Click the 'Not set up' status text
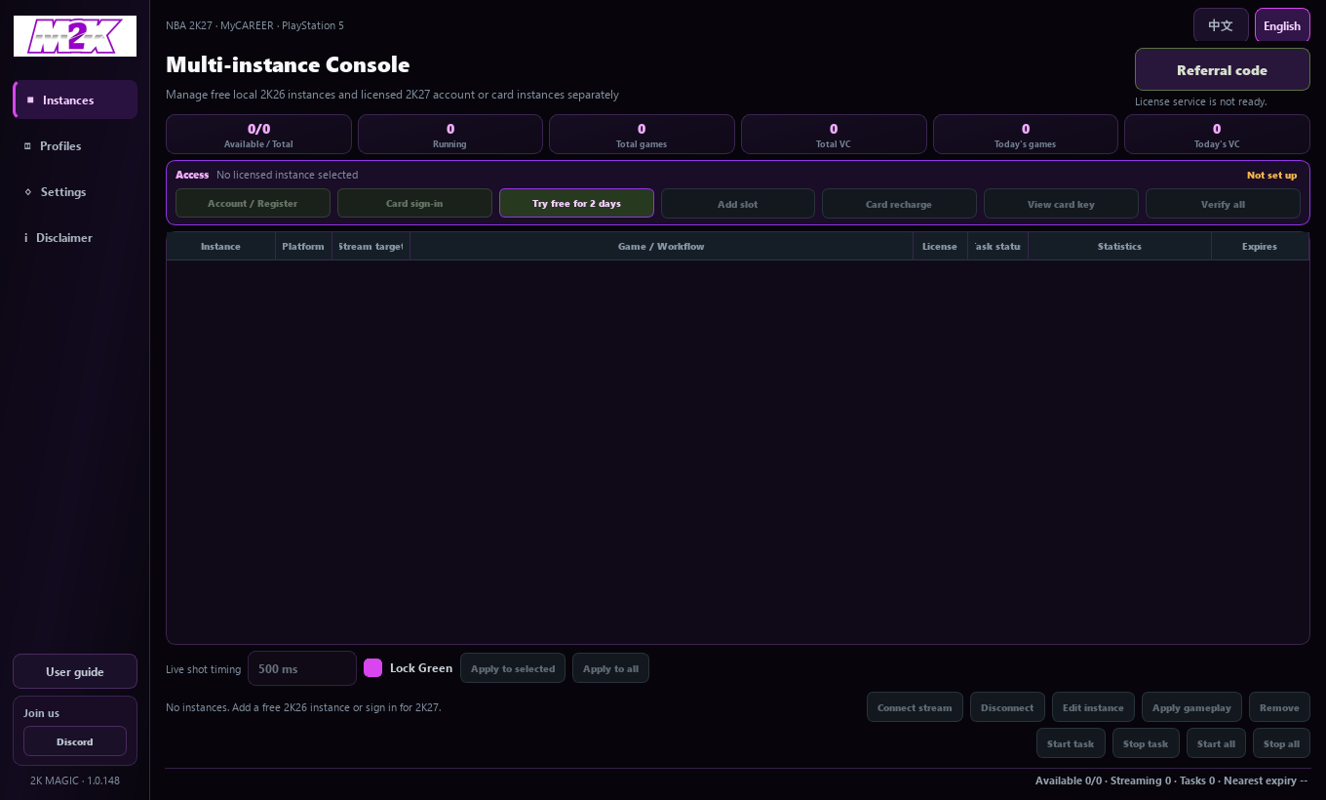Viewport: 1326px width, 800px height. pyautogui.click(x=1271, y=176)
